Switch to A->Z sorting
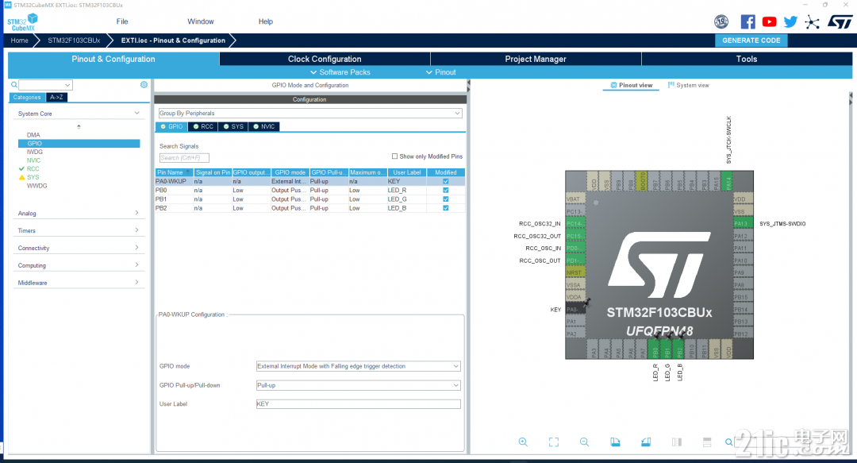This screenshot has width=857, height=463. [56, 98]
